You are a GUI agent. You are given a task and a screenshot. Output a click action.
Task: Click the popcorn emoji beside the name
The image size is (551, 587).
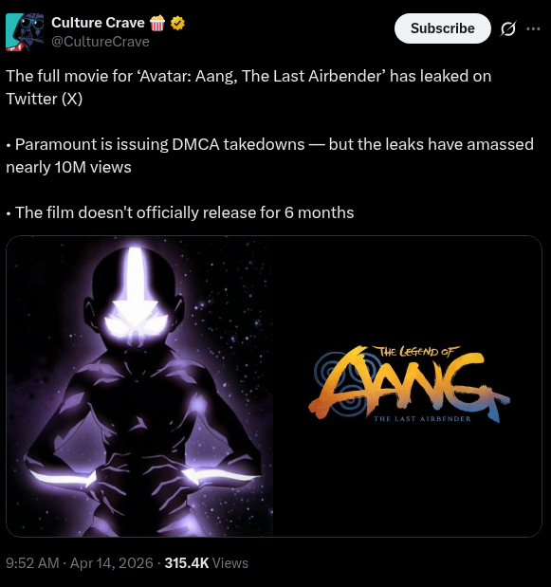coord(157,23)
